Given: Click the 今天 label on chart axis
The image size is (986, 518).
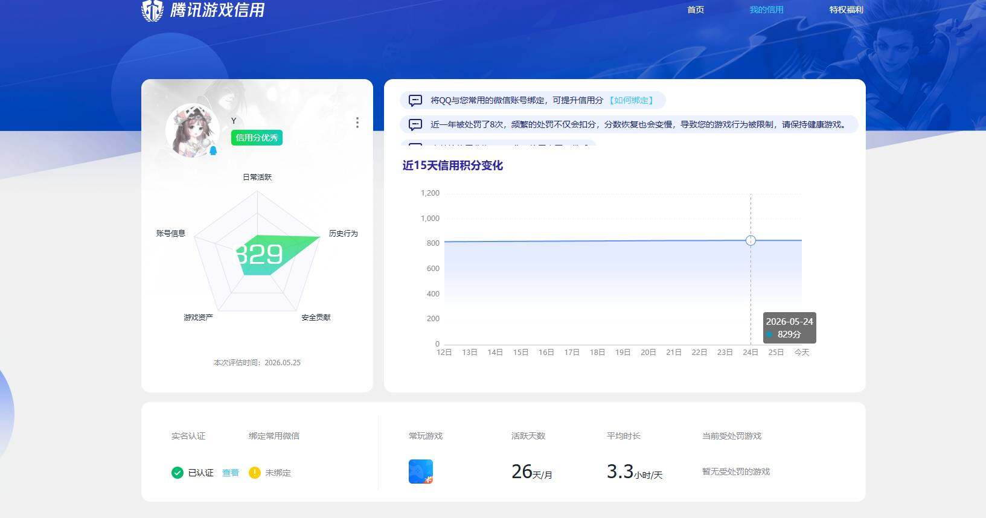Looking at the screenshot, I should 802,352.
